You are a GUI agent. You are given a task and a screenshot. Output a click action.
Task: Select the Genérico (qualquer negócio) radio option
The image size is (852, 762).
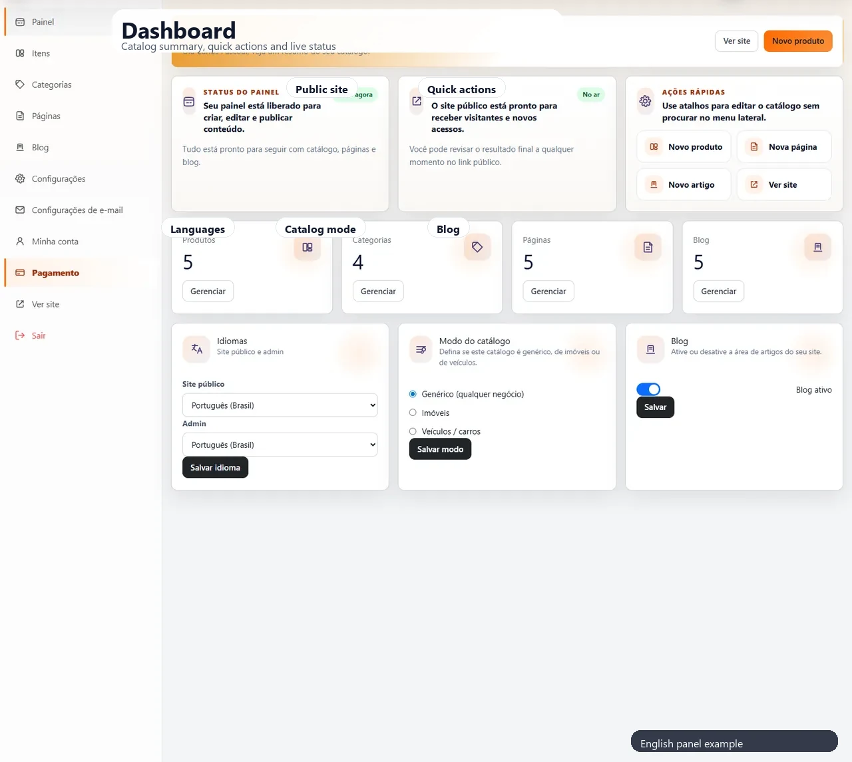(413, 394)
